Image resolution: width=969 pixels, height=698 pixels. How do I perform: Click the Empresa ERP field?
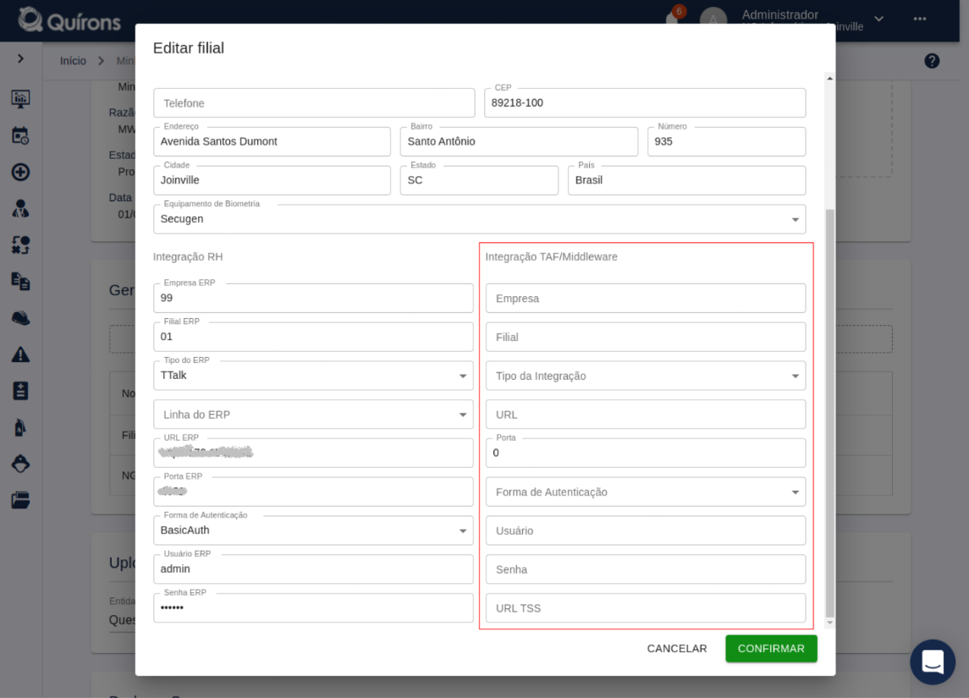point(313,298)
